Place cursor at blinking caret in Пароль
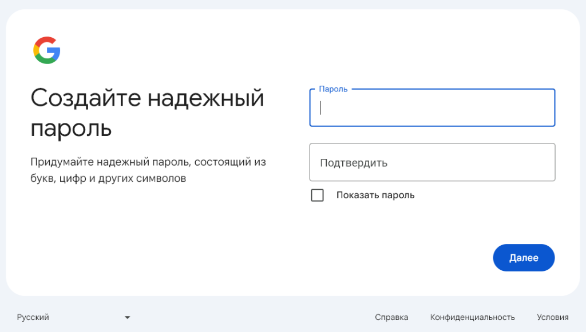 tap(321, 108)
